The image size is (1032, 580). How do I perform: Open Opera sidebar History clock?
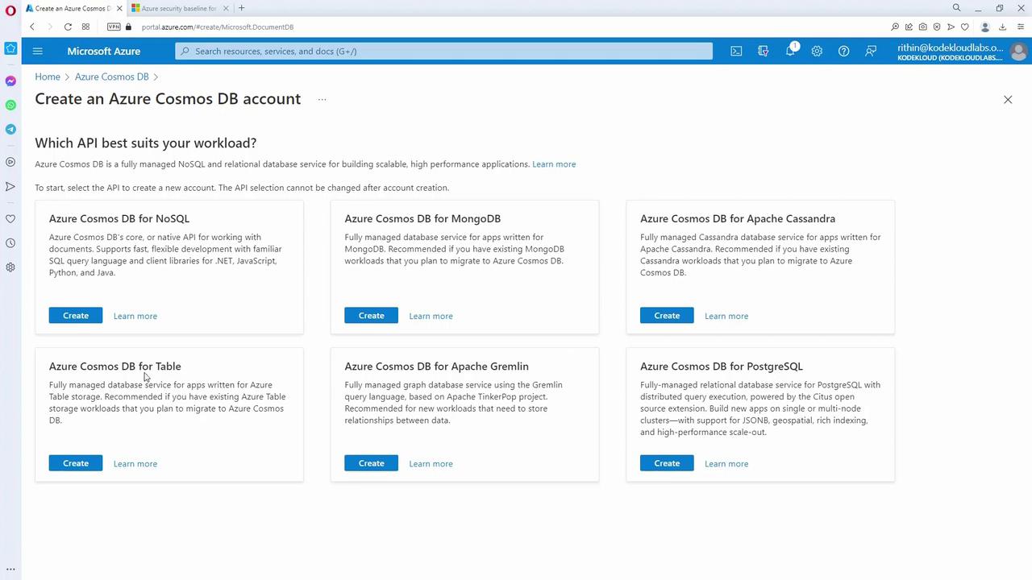point(10,243)
